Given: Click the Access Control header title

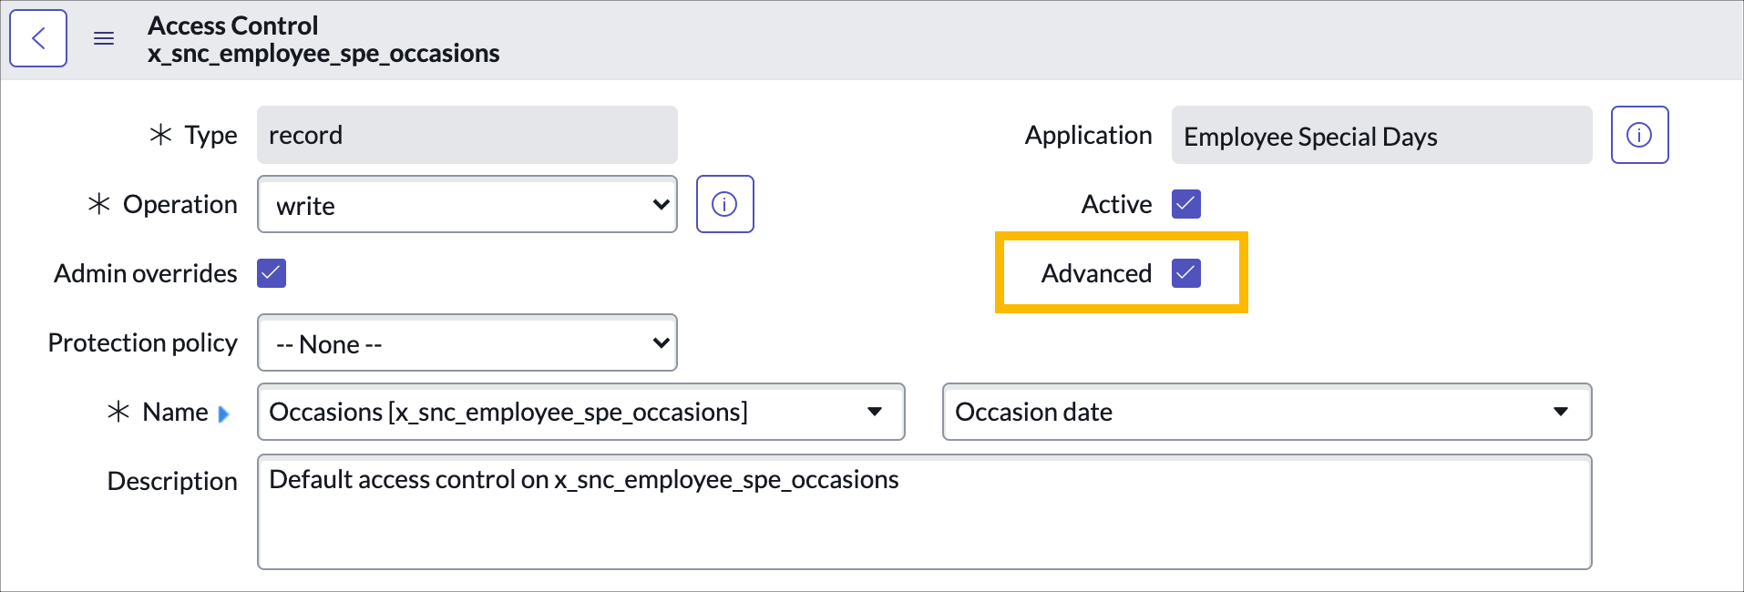Looking at the screenshot, I should [x=233, y=26].
